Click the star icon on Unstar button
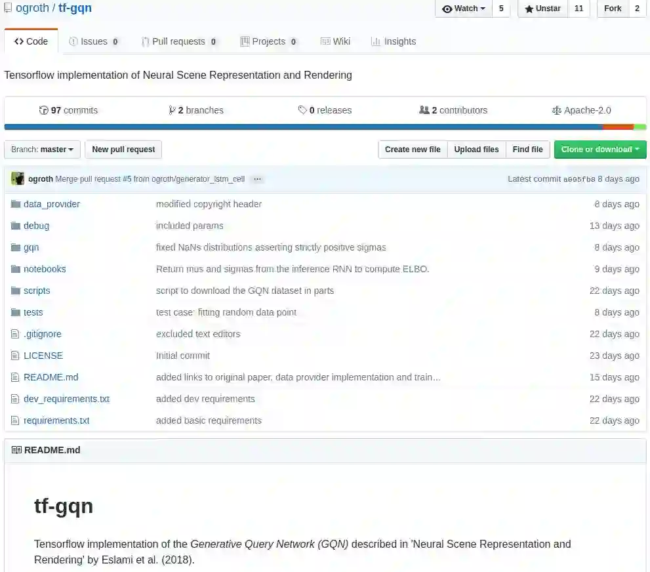650x572 pixels. coord(529,9)
